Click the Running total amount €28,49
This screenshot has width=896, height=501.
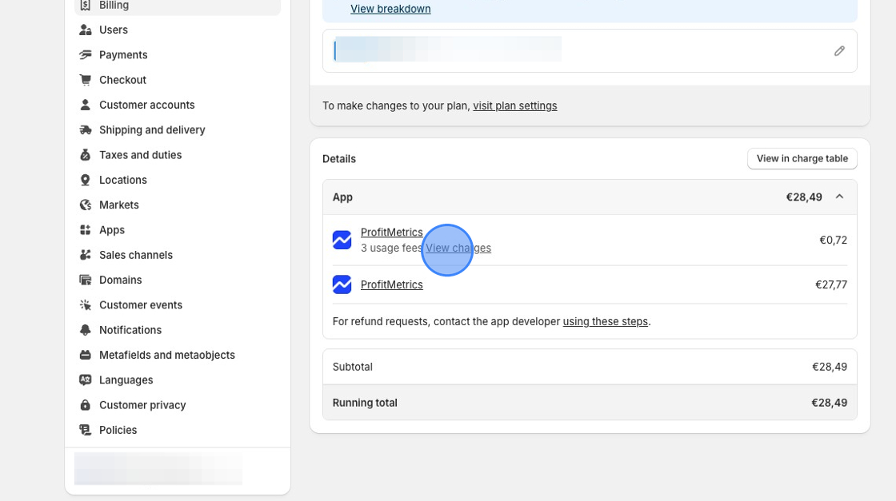829,403
